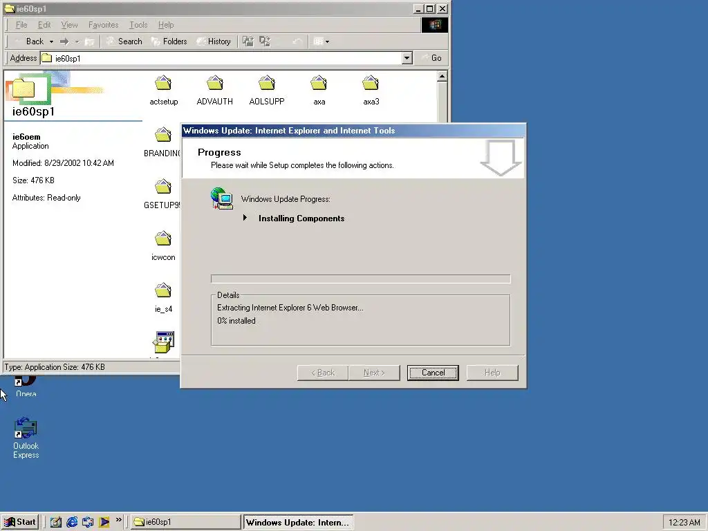
Task: Click the installation progress bar
Action: (360, 279)
